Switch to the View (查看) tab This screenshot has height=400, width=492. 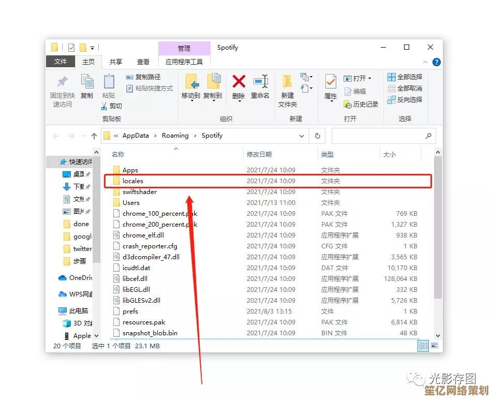pos(143,62)
